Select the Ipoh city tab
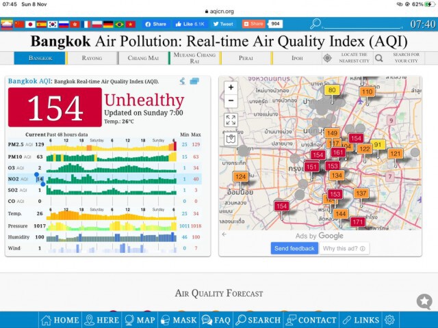Image resolution: width=438 pixels, height=328 pixels. point(297,58)
